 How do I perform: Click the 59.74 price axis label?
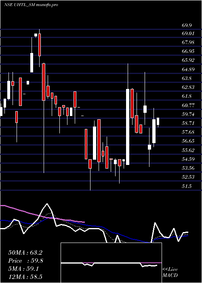click(188, 114)
